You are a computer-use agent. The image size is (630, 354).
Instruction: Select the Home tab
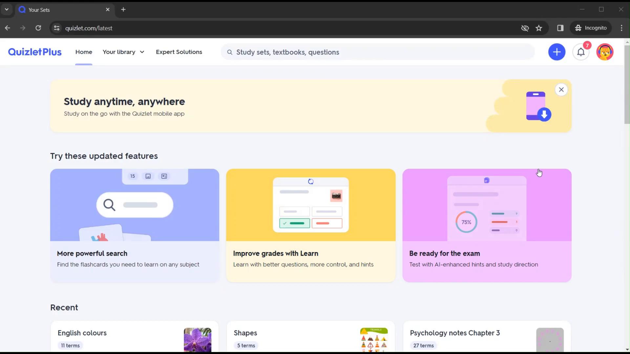(x=84, y=52)
